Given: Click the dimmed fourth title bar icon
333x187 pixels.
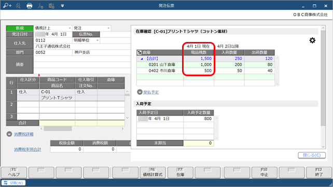Looking at the screenshot, I should pyautogui.click(x=40, y=6).
